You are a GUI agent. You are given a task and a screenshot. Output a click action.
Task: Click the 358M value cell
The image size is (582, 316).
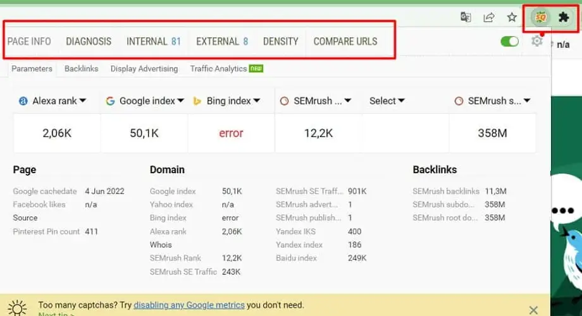pyautogui.click(x=492, y=133)
